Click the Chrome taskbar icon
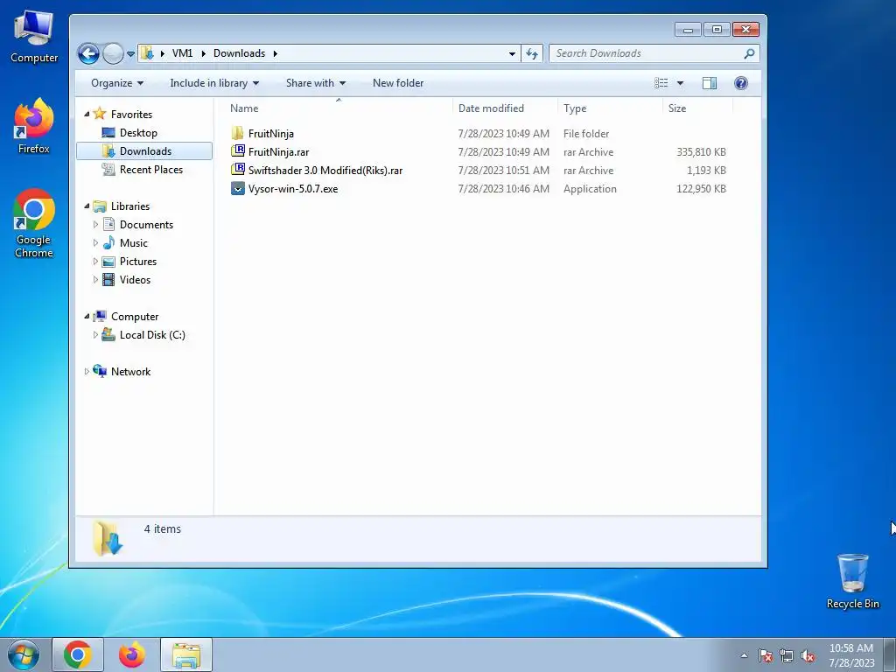This screenshot has height=672, width=896. point(78,654)
